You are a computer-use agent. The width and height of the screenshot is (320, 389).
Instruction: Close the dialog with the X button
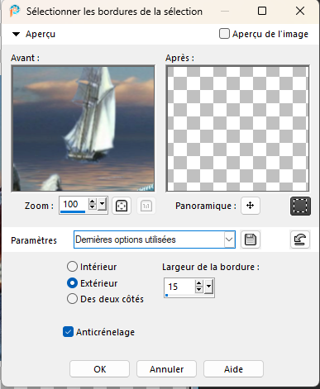300,11
